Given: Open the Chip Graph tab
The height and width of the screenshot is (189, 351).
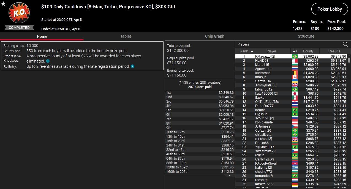Looking at the screenshot, I should [214, 36].
